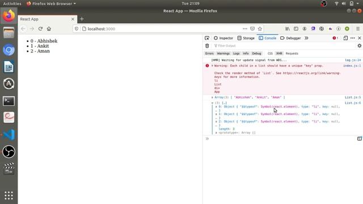Toggle the Requests filter
363x204 pixels.
coord(292,53)
